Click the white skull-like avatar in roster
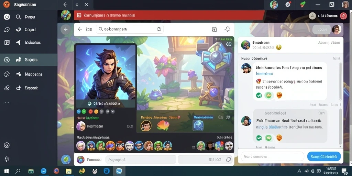 [130, 146]
